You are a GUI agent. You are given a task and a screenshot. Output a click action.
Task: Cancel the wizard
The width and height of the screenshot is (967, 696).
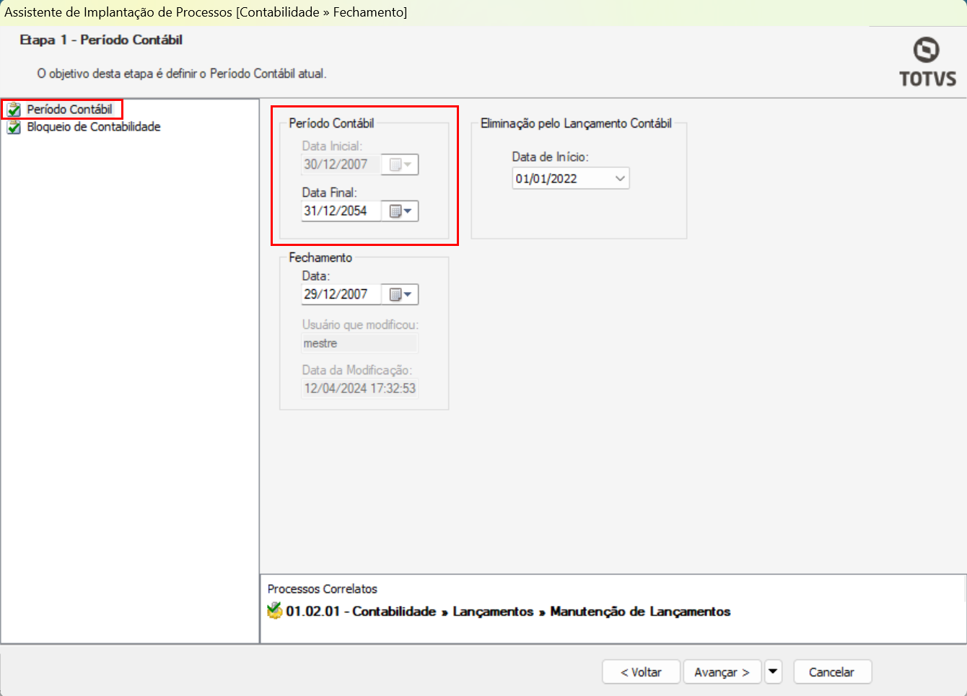pos(832,672)
